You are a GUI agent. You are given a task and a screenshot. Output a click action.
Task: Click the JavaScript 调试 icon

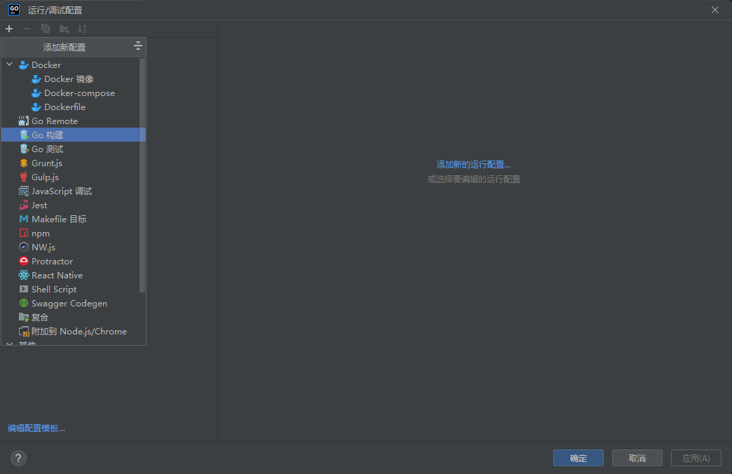pos(24,191)
